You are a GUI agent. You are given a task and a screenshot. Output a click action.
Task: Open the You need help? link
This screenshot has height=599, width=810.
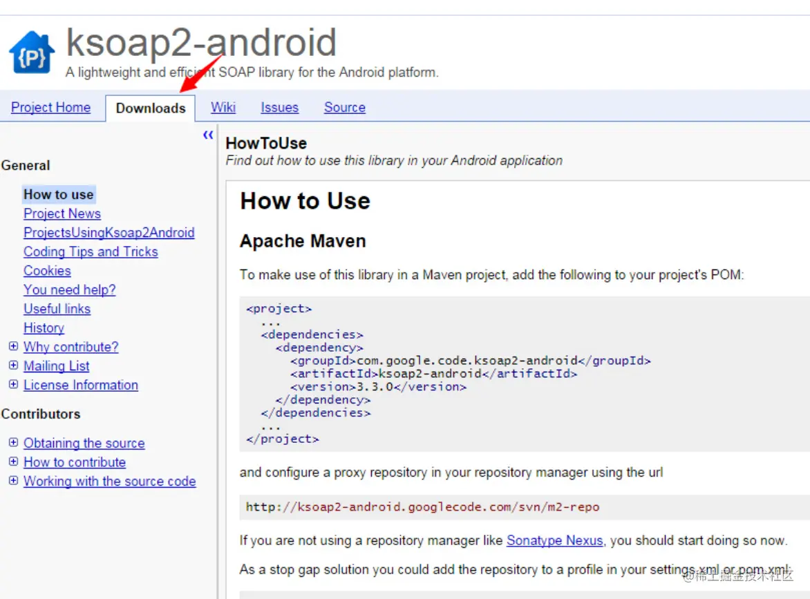pyautogui.click(x=69, y=289)
